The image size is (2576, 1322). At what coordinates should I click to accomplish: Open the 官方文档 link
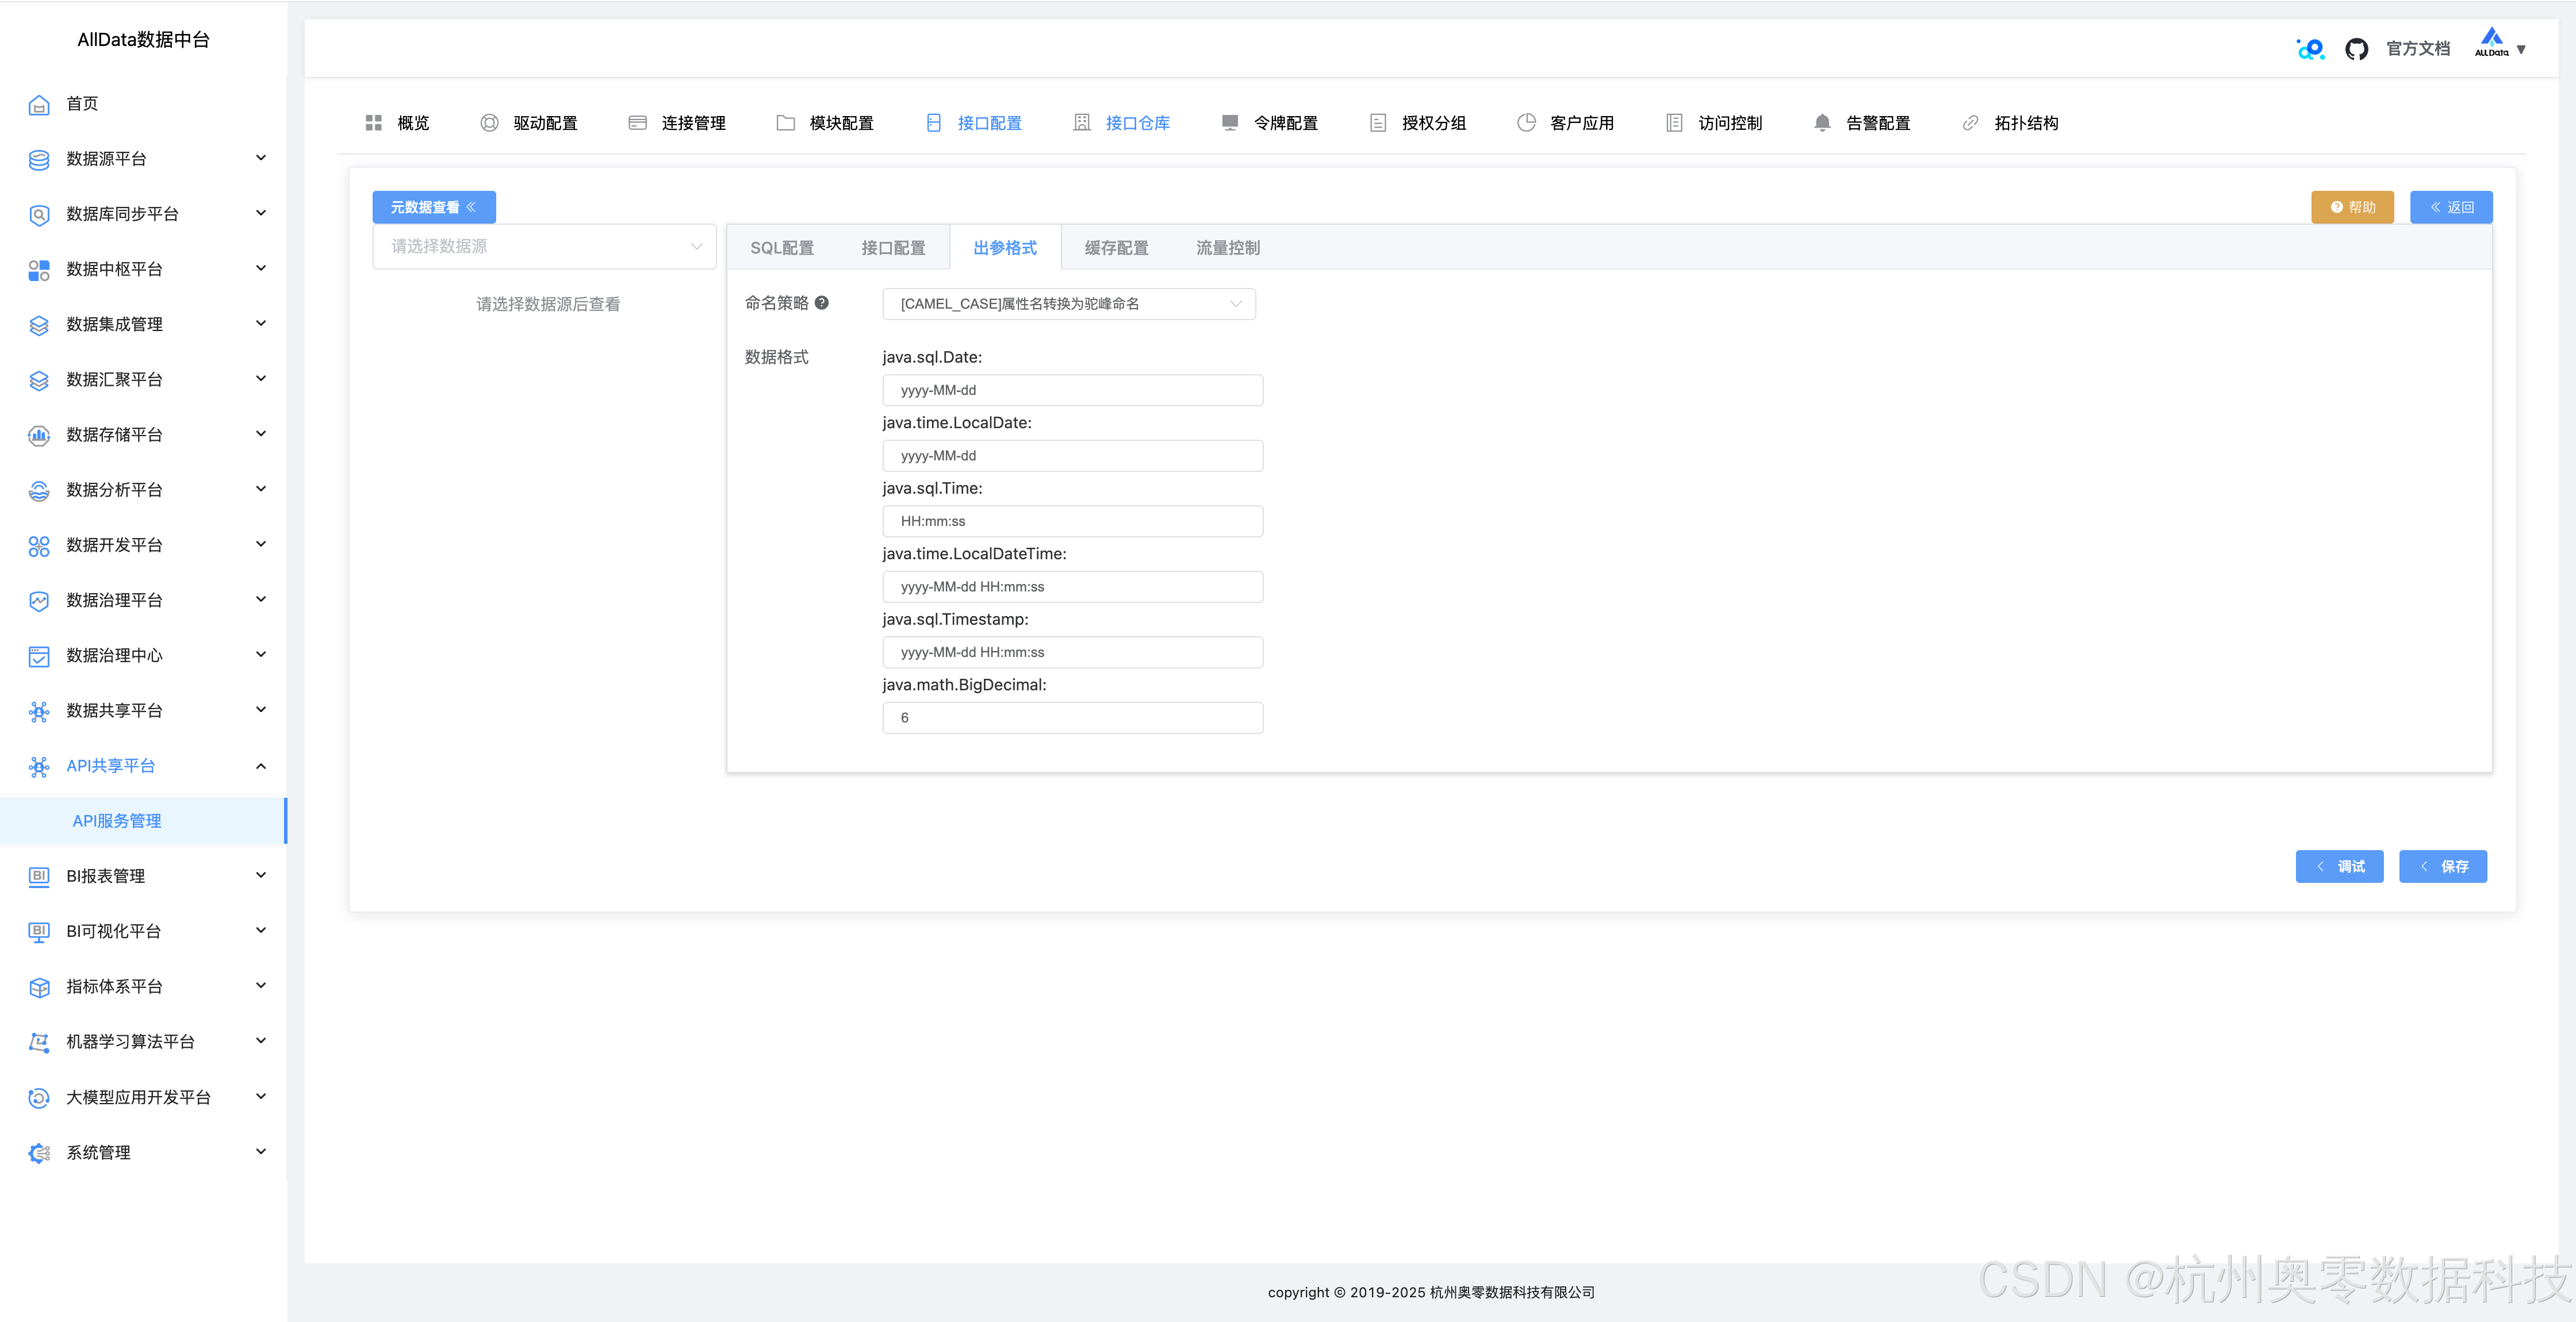2417,49
